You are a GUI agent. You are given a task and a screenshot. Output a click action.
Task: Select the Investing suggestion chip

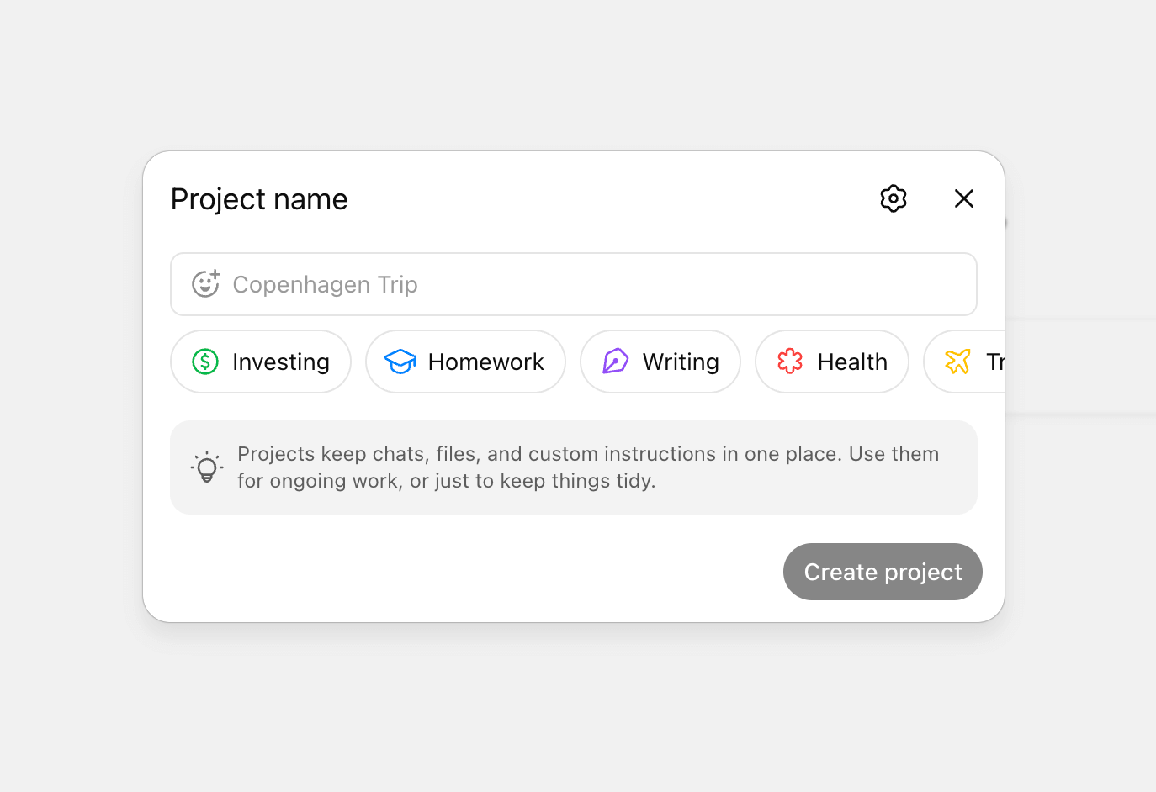point(261,362)
